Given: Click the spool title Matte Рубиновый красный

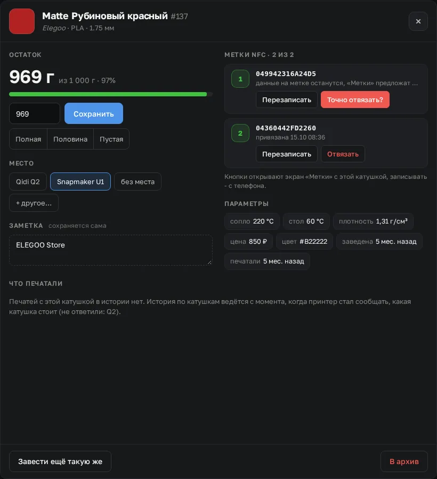Looking at the screenshot, I should [x=105, y=16].
